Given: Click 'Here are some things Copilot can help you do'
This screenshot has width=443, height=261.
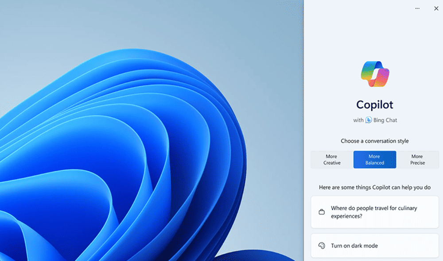Looking at the screenshot, I should [375, 188].
